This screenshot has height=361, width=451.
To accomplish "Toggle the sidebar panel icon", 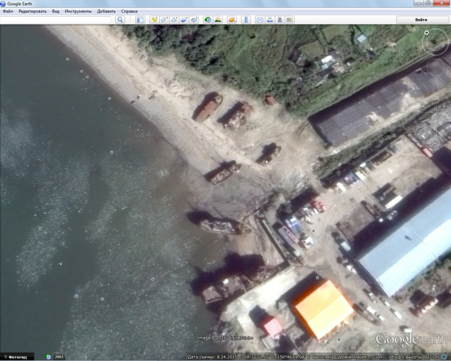I will [140, 20].
